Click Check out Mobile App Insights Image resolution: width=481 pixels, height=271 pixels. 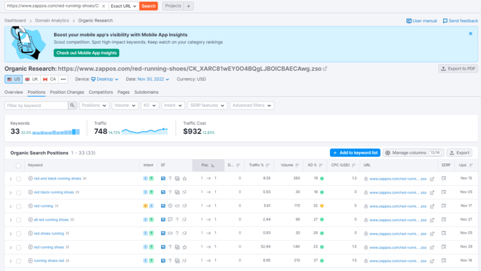87,53
